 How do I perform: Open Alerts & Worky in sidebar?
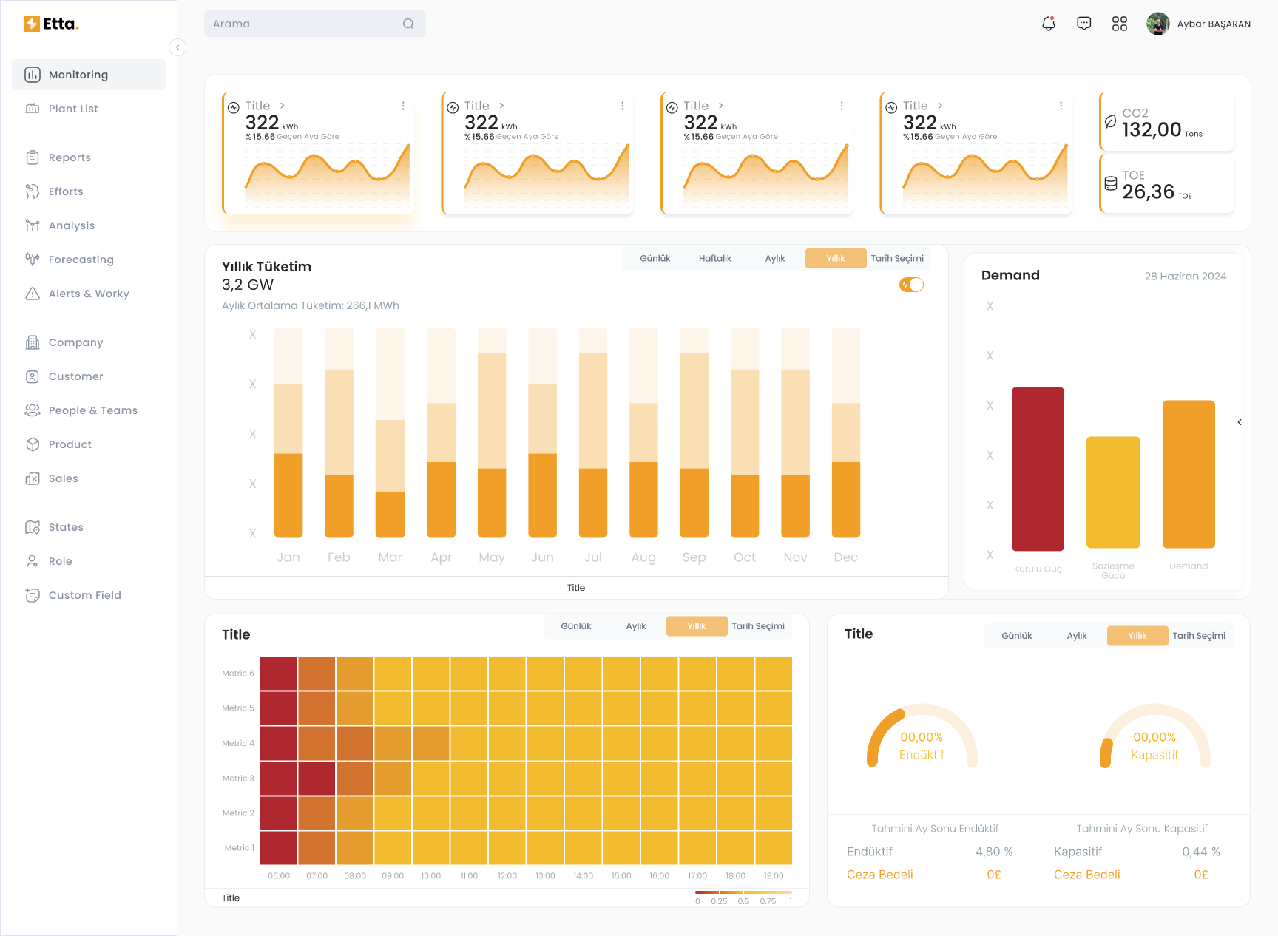click(x=88, y=294)
